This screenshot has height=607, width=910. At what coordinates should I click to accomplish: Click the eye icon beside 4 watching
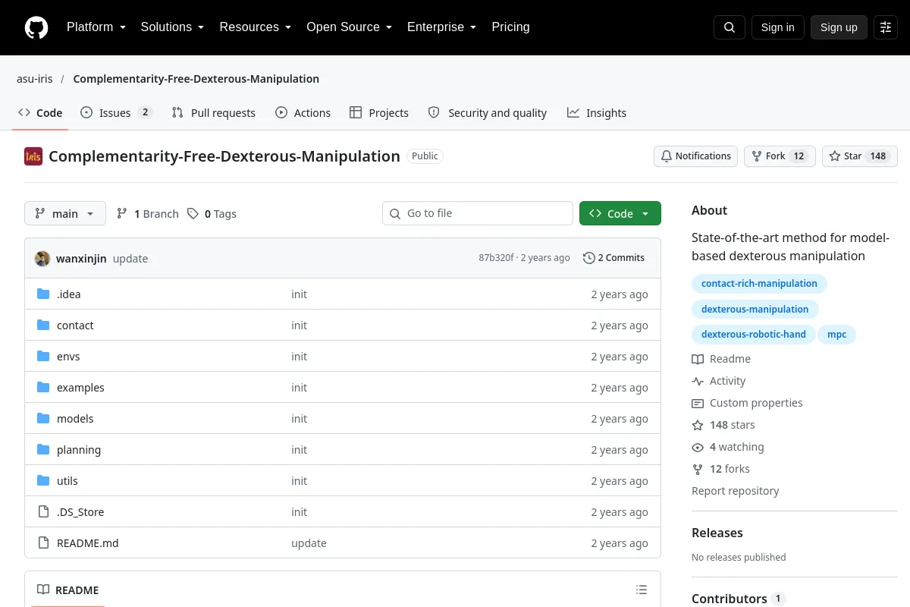[698, 447]
